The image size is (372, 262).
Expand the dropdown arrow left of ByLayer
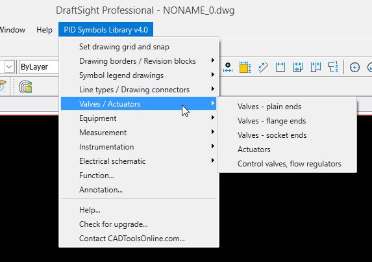(9, 67)
